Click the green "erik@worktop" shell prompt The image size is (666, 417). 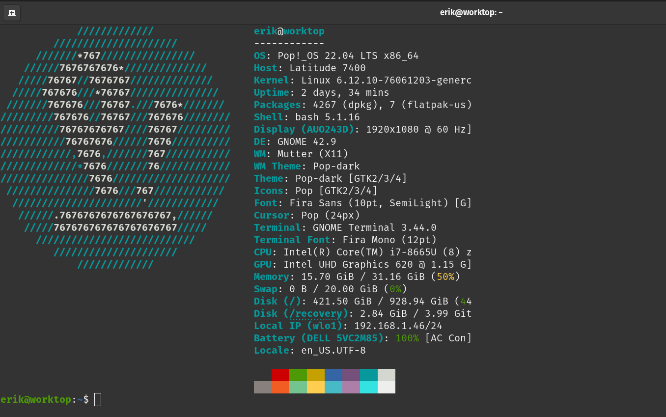pyautogui.click(x=36, y=400)
